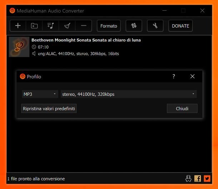Screen dimensions: 218x189
Task: Close the MediaHuman Audio Converter window
Action: 202,11
